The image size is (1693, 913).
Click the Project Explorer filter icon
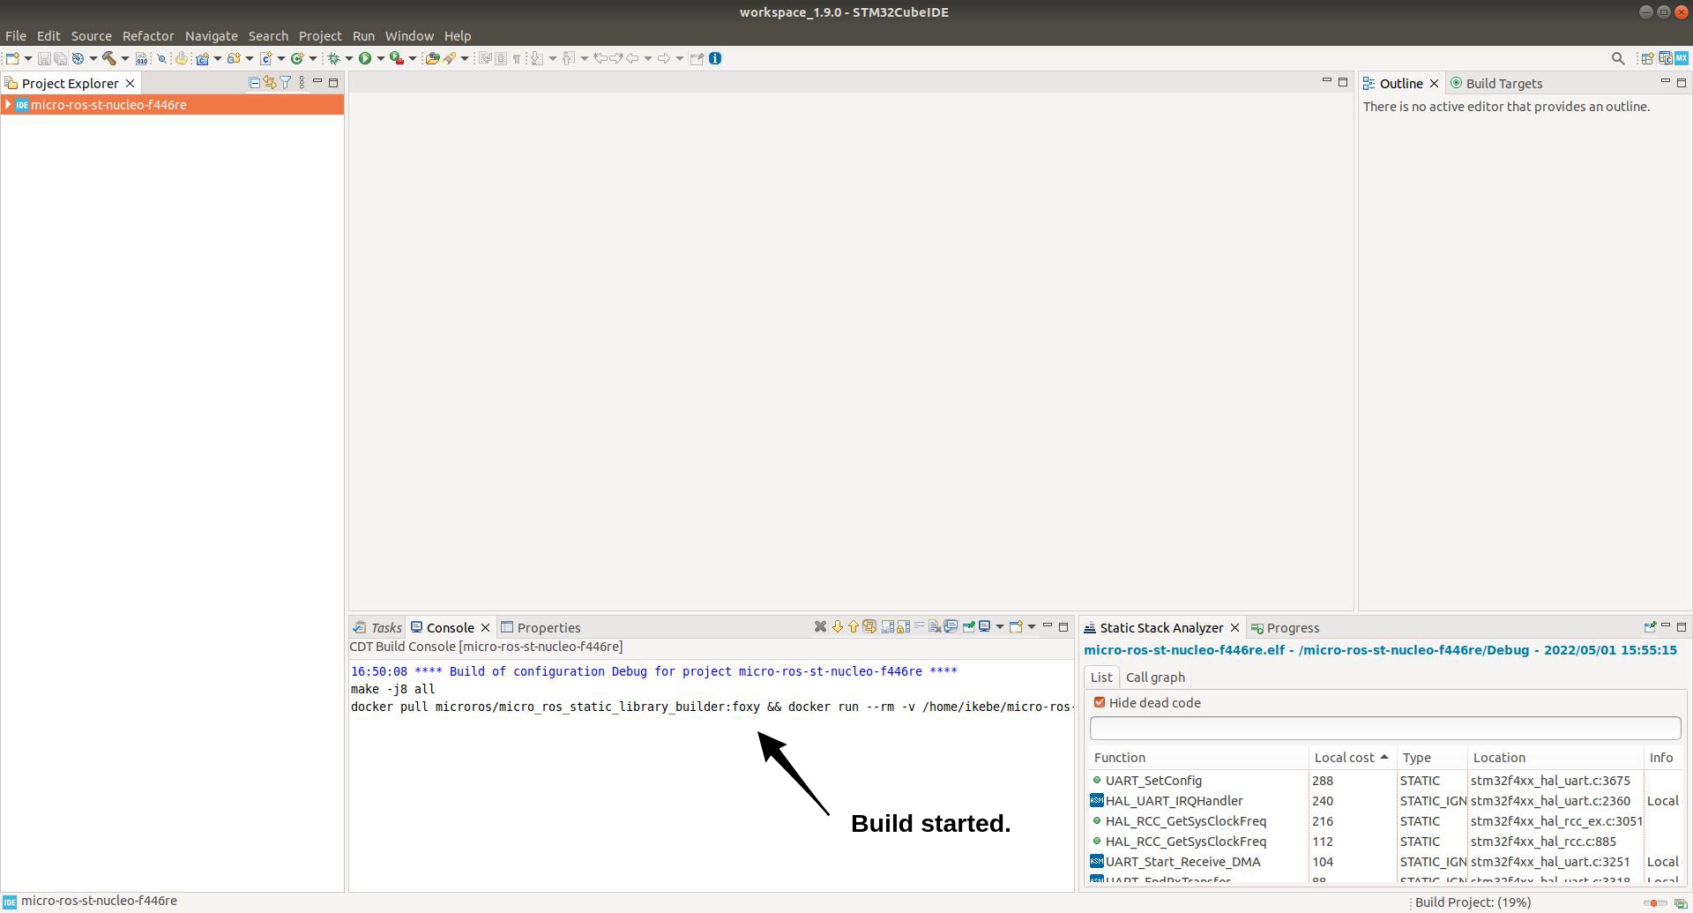pyautogui.click(x=286, y=82)
